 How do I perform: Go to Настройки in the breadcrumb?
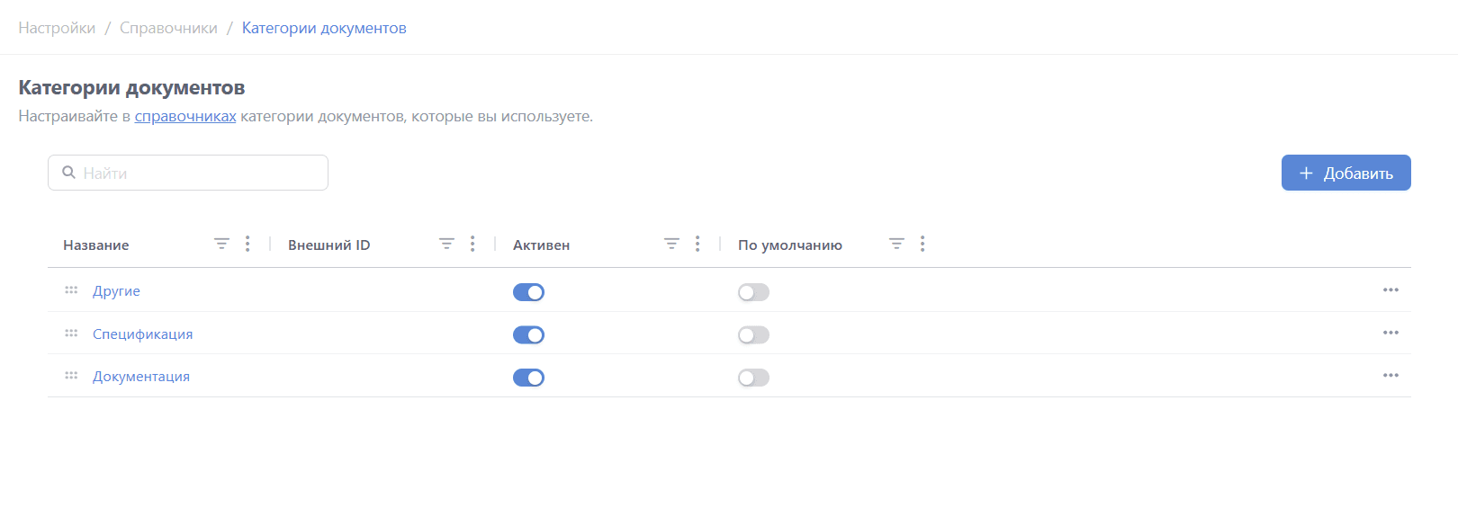coord(57,28)
